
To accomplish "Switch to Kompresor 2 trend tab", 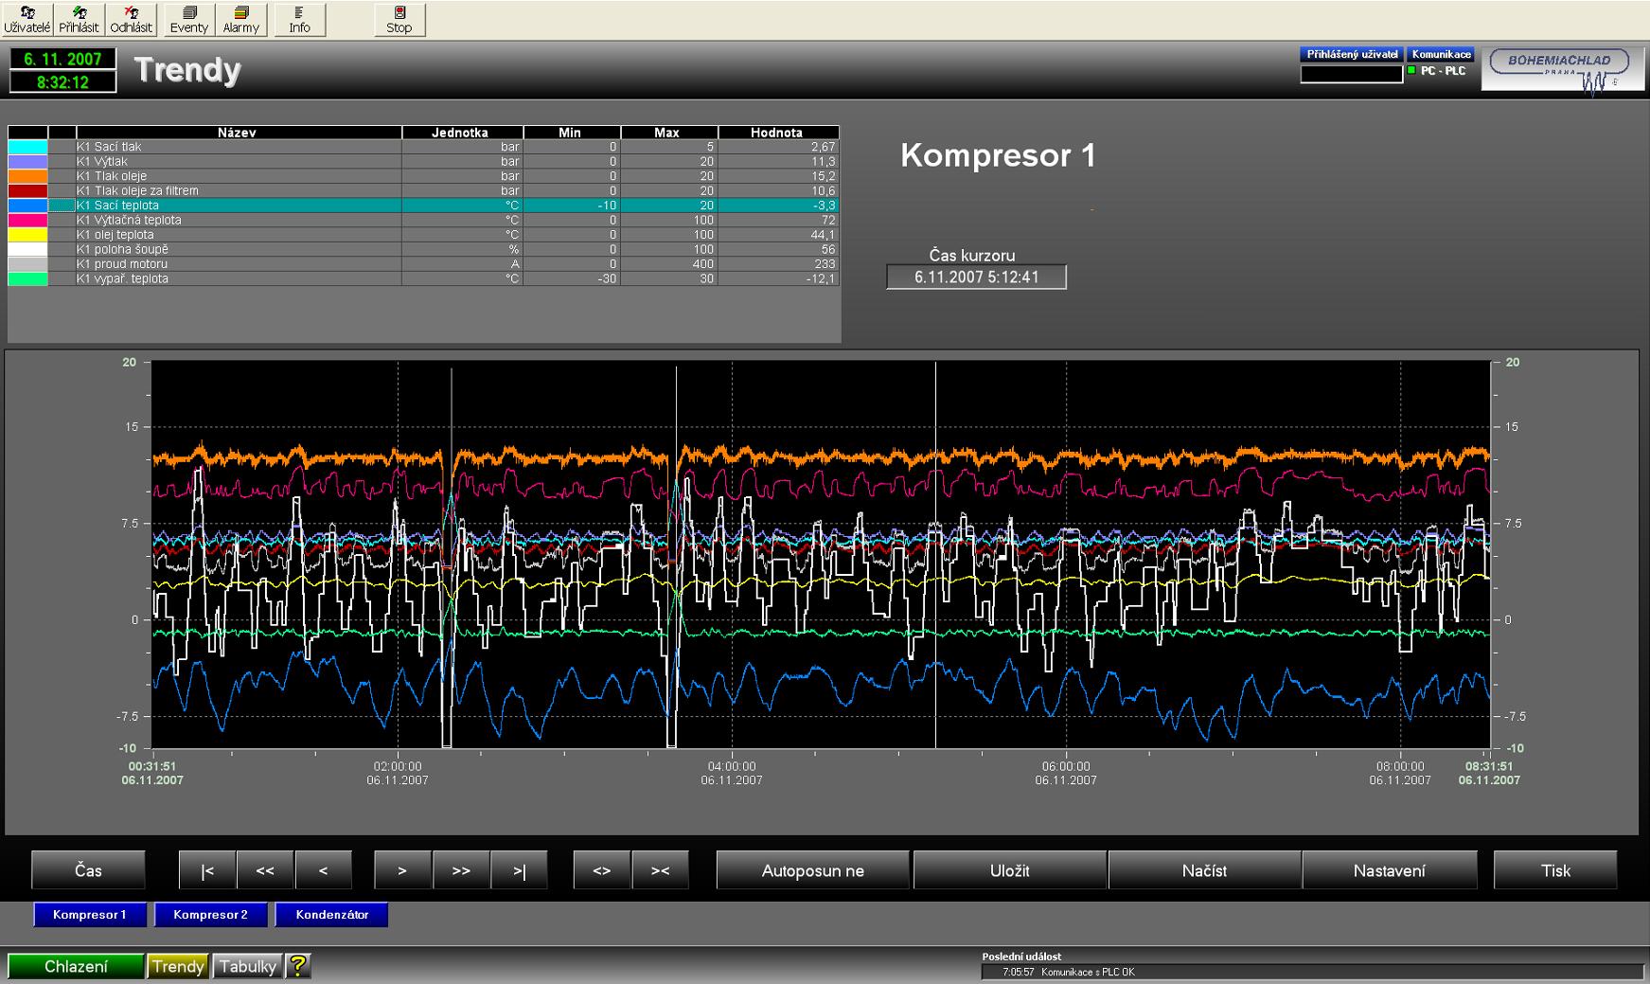I will (210, 915).
